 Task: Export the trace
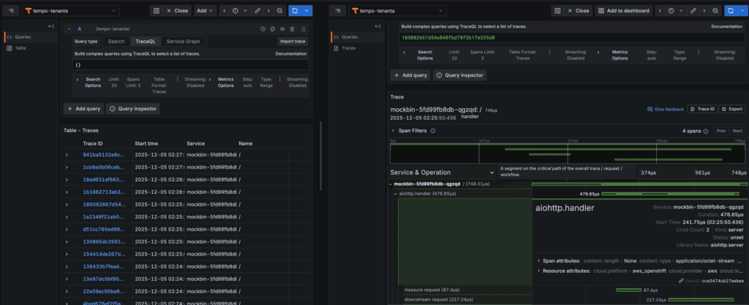pos(731,109)
